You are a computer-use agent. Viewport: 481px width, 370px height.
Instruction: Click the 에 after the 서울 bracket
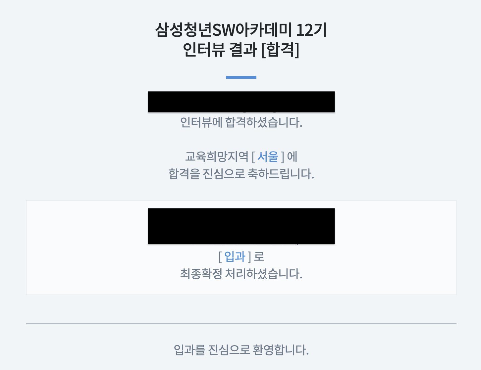pyautogui.click(x=292, y=157)
